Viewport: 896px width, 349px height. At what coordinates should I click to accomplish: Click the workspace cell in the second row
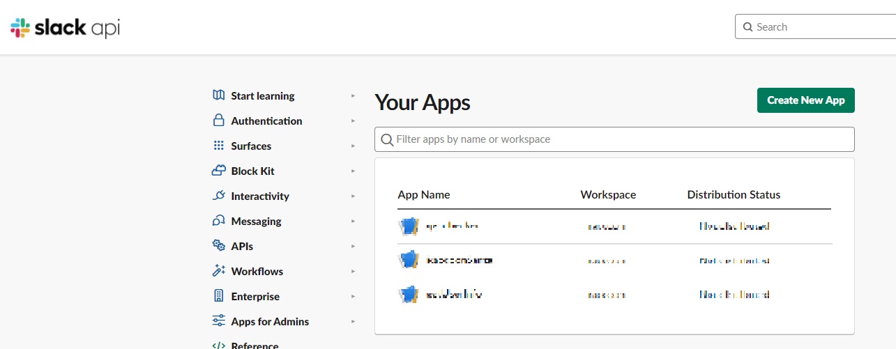pyautogui.click(x=607, y=261)
